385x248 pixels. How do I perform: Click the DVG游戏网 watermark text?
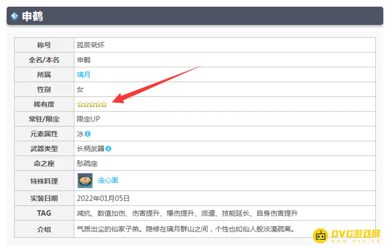(356, 235)
